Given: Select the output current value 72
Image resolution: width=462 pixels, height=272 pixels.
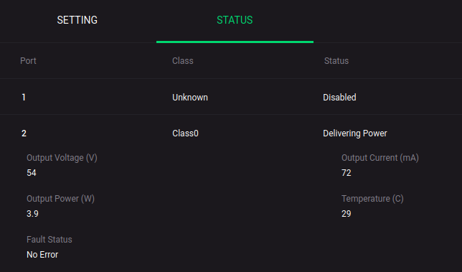Looking at the screenshot, I should click(x=346, y=173).
